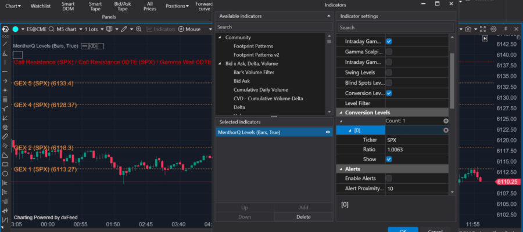This screenshot has width=523, height=232.
Task: Select the rectangle drawing tool in left sidebar
Action: click(5, 164)
